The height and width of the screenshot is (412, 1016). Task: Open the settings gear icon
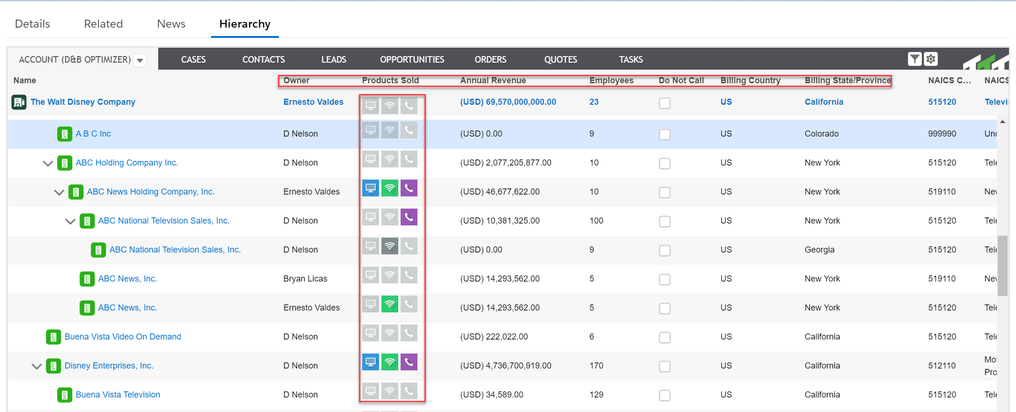931,59
